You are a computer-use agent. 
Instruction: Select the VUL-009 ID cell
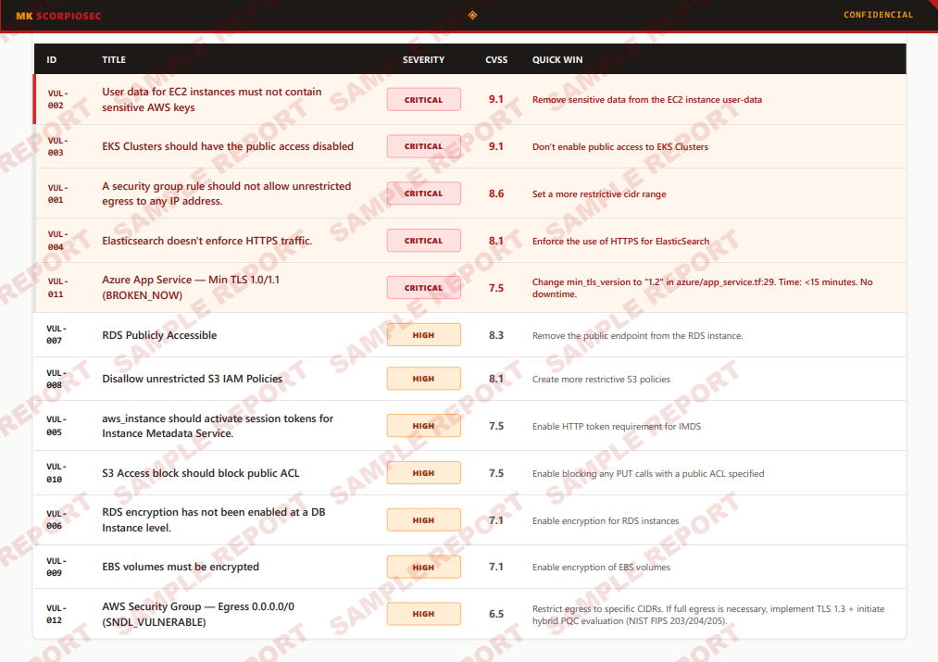56,567
